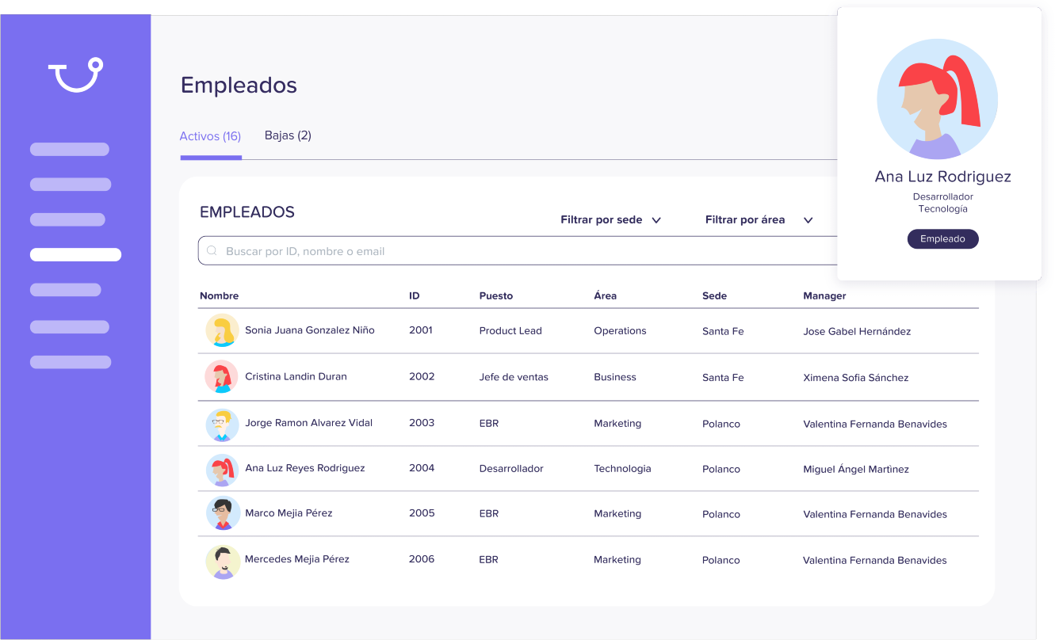Viewport: 1055px width, 640px height.
Task: Expand the Filtrar por área dropdown
Action: pyautogui.click(x=759, y=219)
